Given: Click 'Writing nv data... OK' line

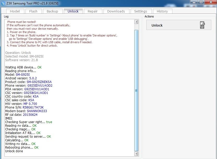Looking at the screenshot, I should click(x=20, y=144).
